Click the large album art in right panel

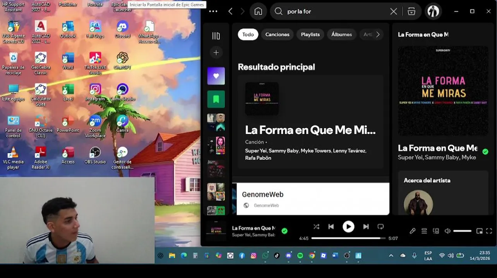443,91
